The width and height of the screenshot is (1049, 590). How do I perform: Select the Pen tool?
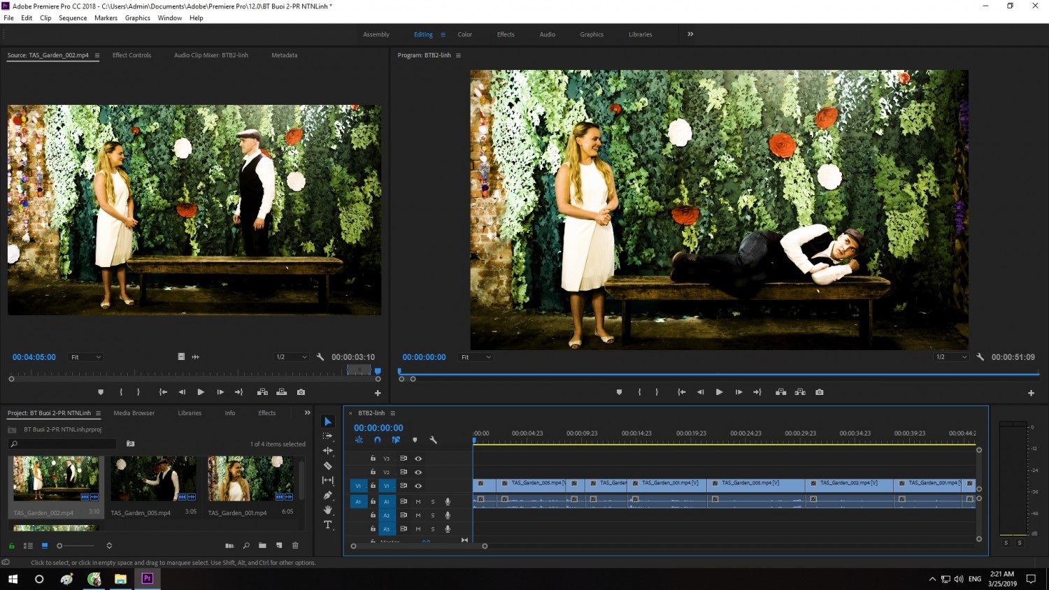(327, 495)
